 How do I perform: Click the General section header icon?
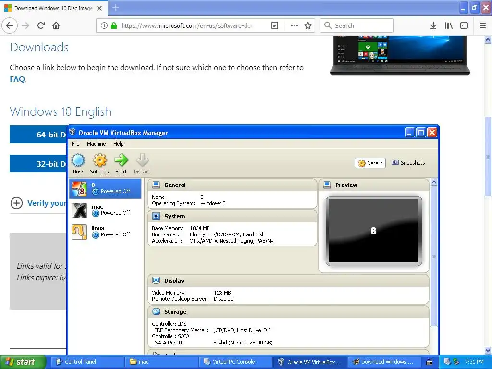[x=156, y=185]
